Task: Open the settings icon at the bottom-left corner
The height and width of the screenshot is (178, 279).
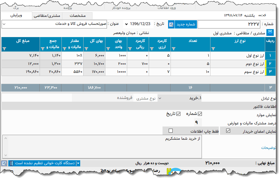Action: pyautogui.click(x=4, y=163)
